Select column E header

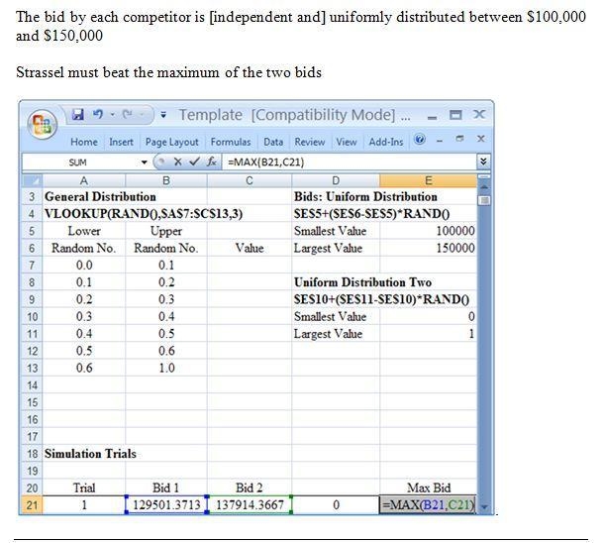tap(428, 180)
